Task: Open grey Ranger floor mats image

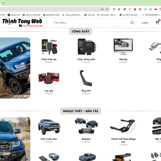Action: pyautogui.click(x=49, y=157)
